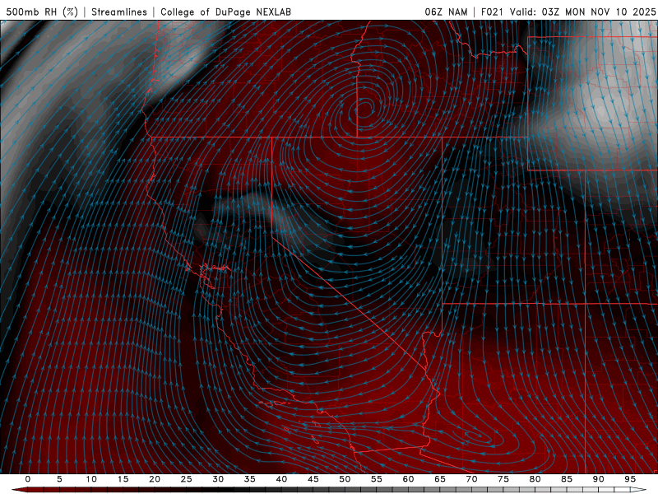Image resolution: width=658 pixels, height=494 pixels.
Task: Click the "5" value on the color scale
Action: 59,479
